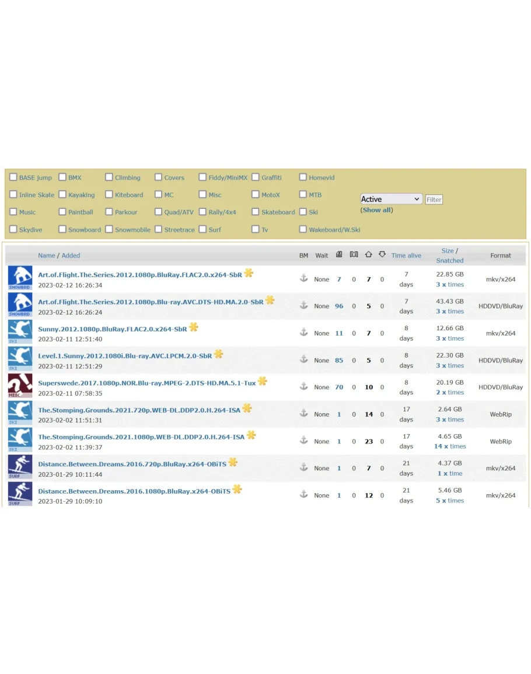The width and height of the screenshot is (531, 674).
Task: Click the yellow star next to Sunny.2012.1080p title
Action: pos(194,327)
